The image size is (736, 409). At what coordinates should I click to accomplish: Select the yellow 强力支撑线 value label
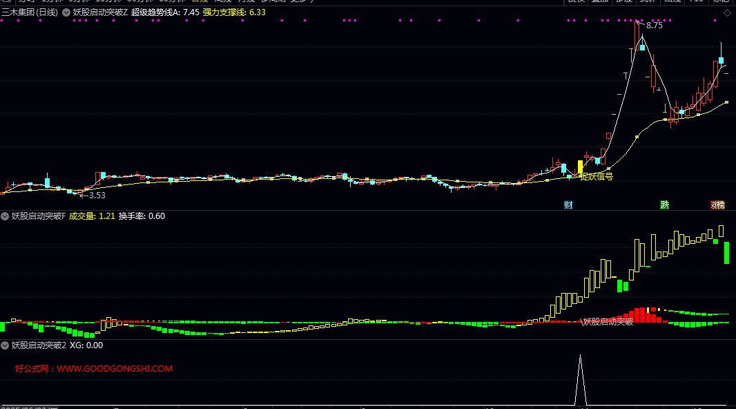(233, 12)
